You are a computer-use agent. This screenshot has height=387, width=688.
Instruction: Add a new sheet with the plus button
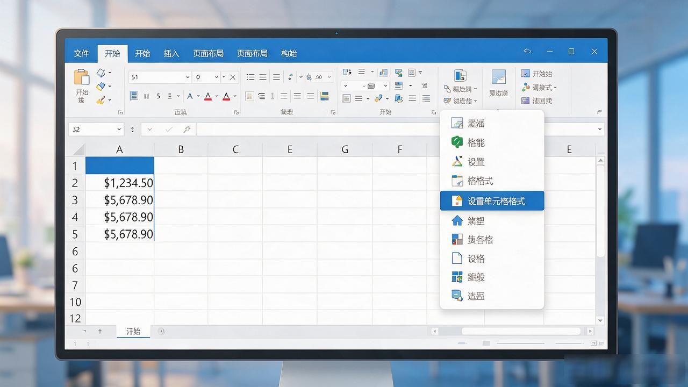coord(99,331)
